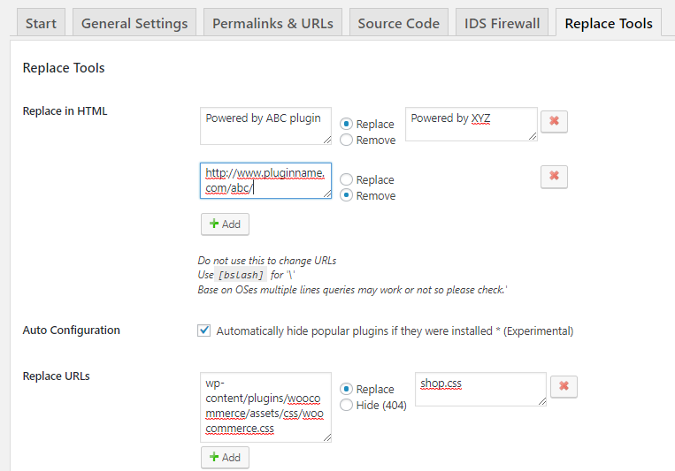Delete the woocommerce.css Replace URLs row
The width and height of the screenshot is (675, 471).
[564, 386]
